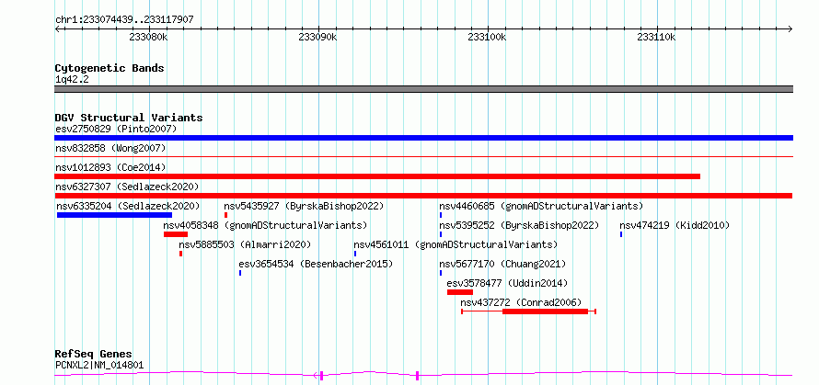
Task: Click the right magenta PCNXL2 exon block
Action: click(417, 375)
